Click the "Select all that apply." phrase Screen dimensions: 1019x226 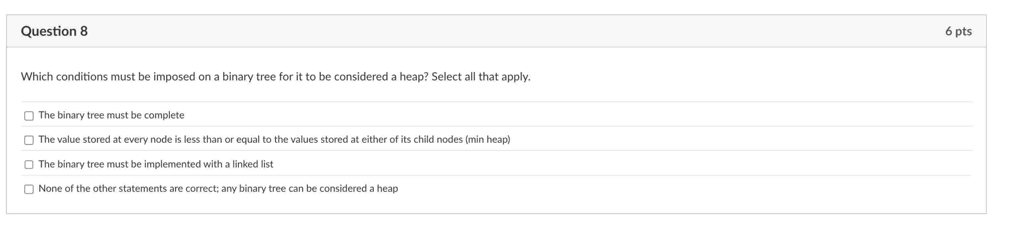point(481,77)
